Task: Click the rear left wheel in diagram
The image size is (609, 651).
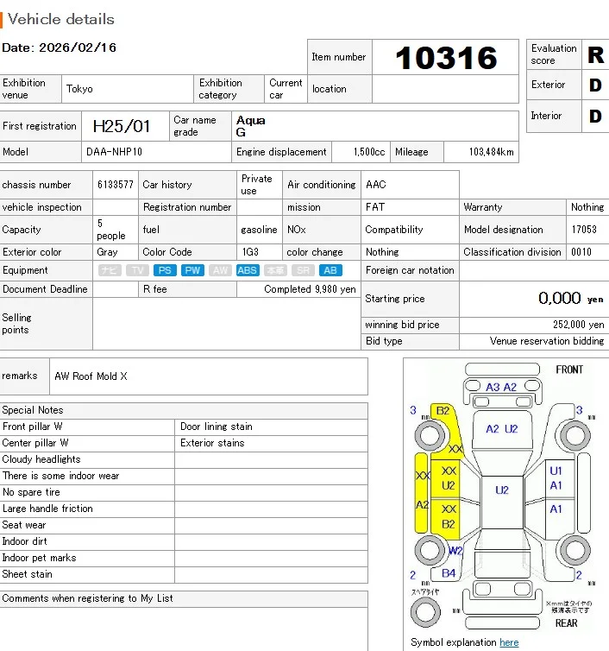Action: click(430, 550)
